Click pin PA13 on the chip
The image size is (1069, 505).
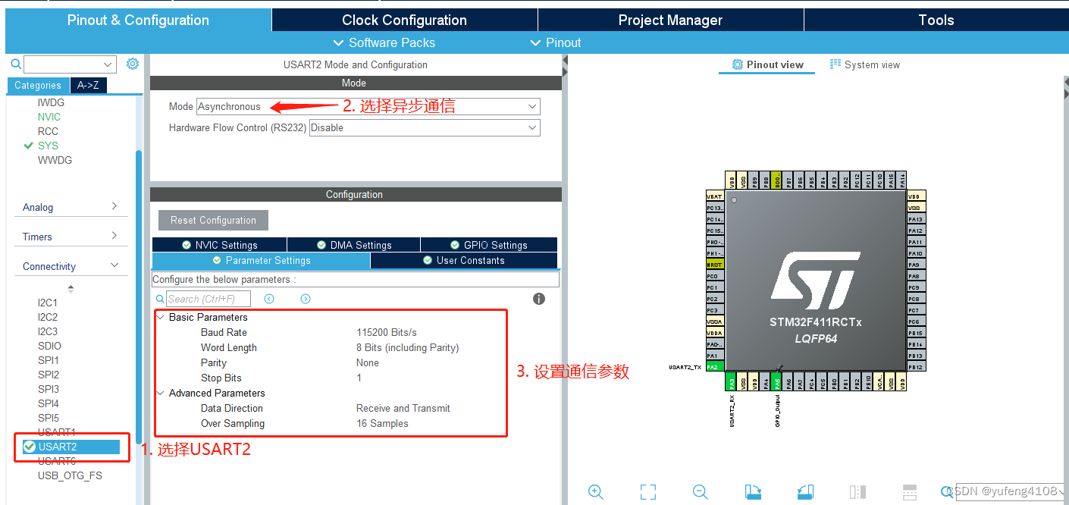click(x=916, y=219)
